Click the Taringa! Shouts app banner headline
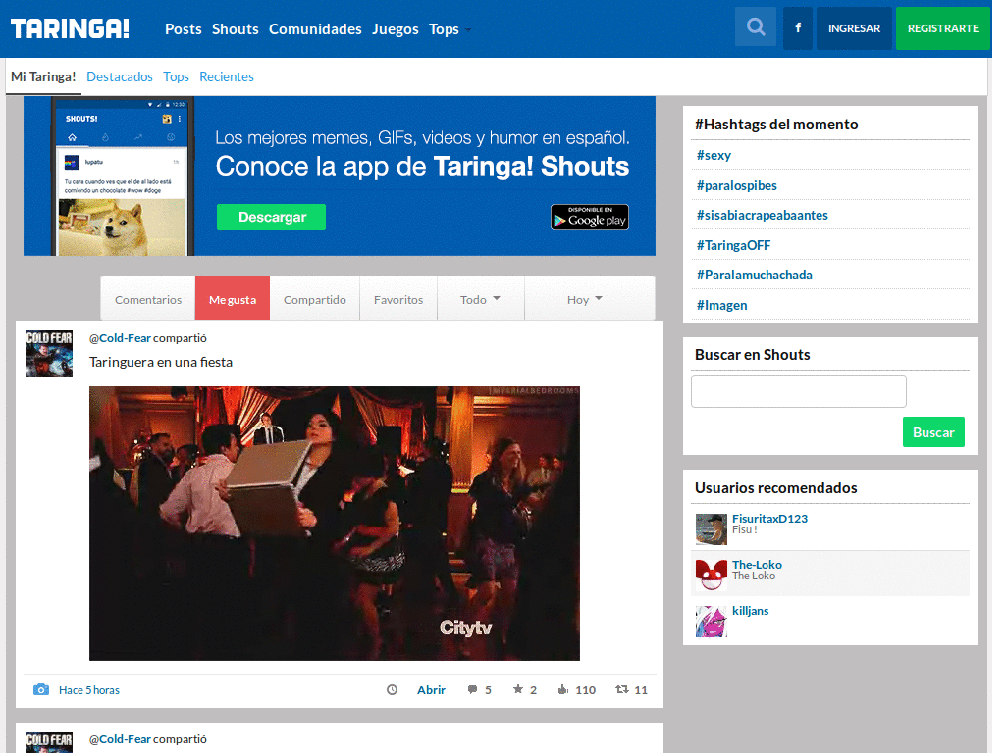The image size is (1005, 753). pyautogui.click(x=422, y=166)
